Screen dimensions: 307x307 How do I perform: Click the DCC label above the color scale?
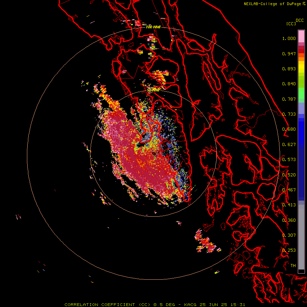coord(299,20)
